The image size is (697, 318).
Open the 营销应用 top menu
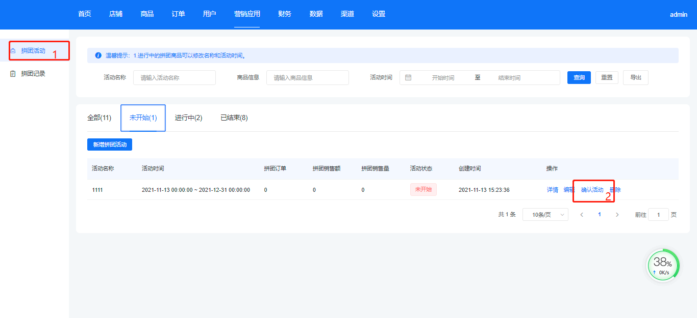click(247, 14)
